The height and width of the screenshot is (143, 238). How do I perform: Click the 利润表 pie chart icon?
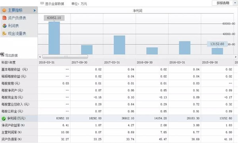pyautogui.click(x=4, y=26)
